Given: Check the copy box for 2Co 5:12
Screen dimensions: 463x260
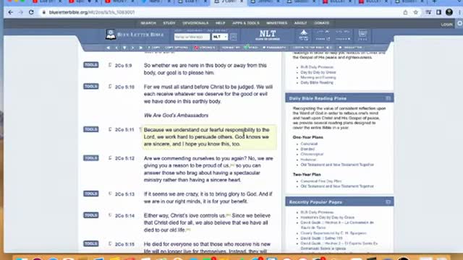Looking at the screenshot, I should click(110, 158).
